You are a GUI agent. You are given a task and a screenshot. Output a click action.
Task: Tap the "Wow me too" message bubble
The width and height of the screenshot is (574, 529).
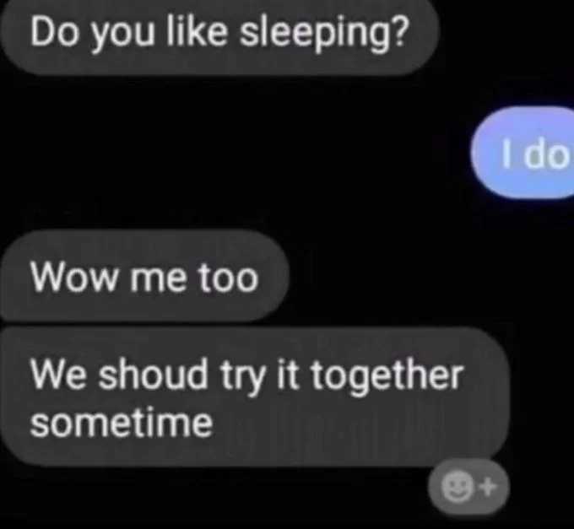144,277
